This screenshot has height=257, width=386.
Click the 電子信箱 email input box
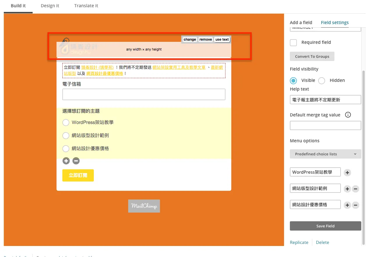pyautogui.click(x=144, y=94)
